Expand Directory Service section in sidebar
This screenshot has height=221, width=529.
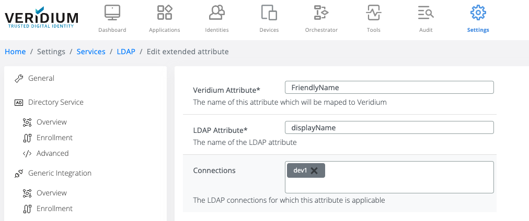tap(55, 102)
